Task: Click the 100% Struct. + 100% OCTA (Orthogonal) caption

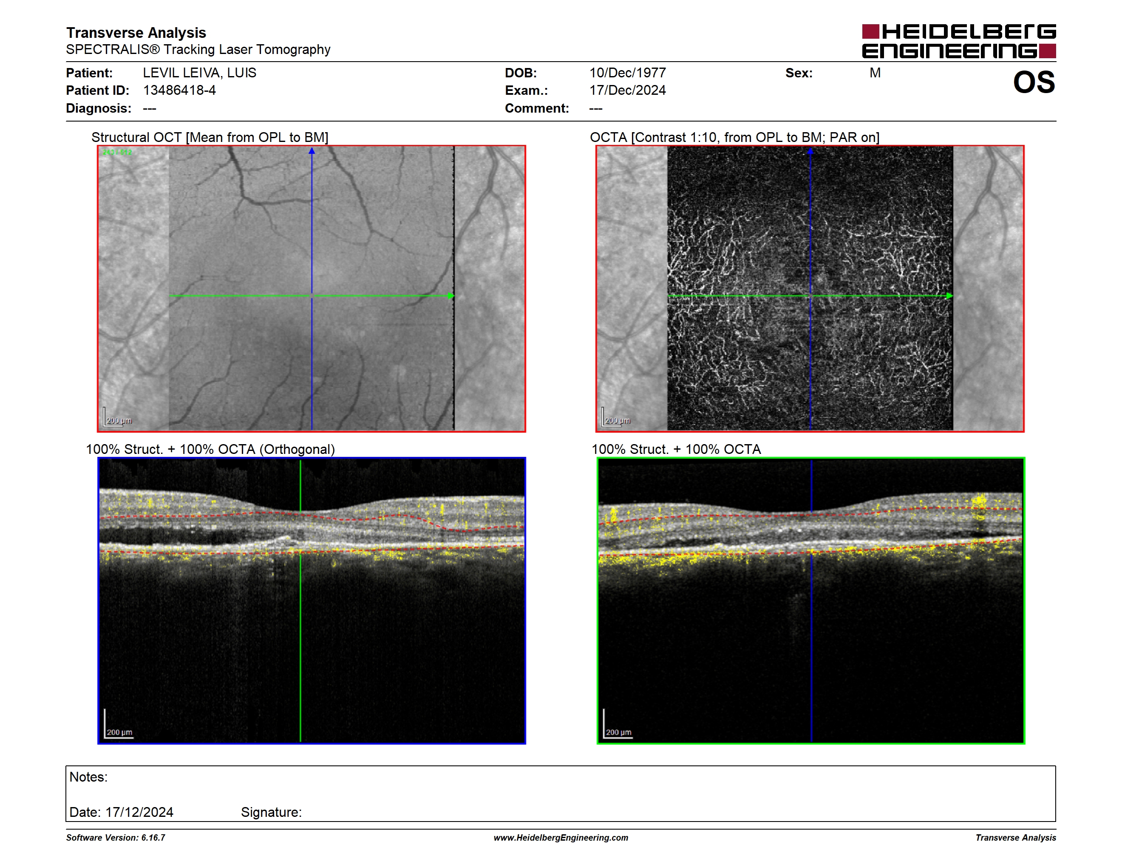Action: pos(210,449)
